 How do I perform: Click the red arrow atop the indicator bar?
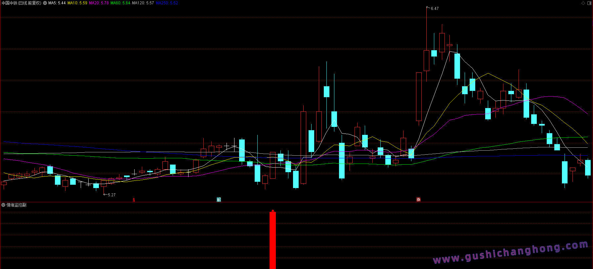coord(273,211)
